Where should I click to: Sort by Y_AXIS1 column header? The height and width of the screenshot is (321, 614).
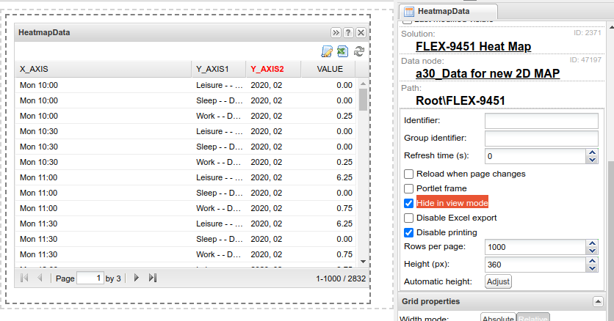(219, 69)
